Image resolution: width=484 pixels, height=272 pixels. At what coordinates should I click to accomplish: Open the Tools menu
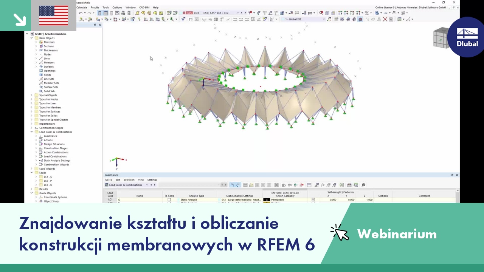(x=106, y=7)
